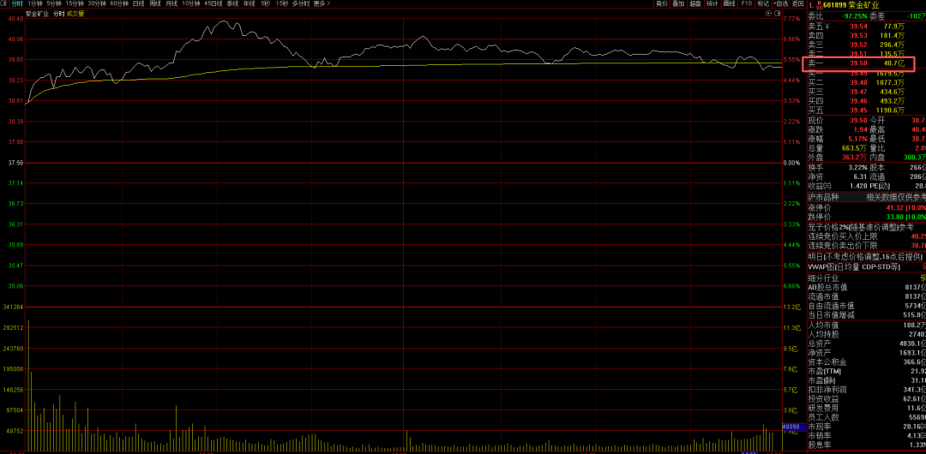
Task: Open the 统计 statistics menu
Action: pyautogui.click(x=713, y=4)
